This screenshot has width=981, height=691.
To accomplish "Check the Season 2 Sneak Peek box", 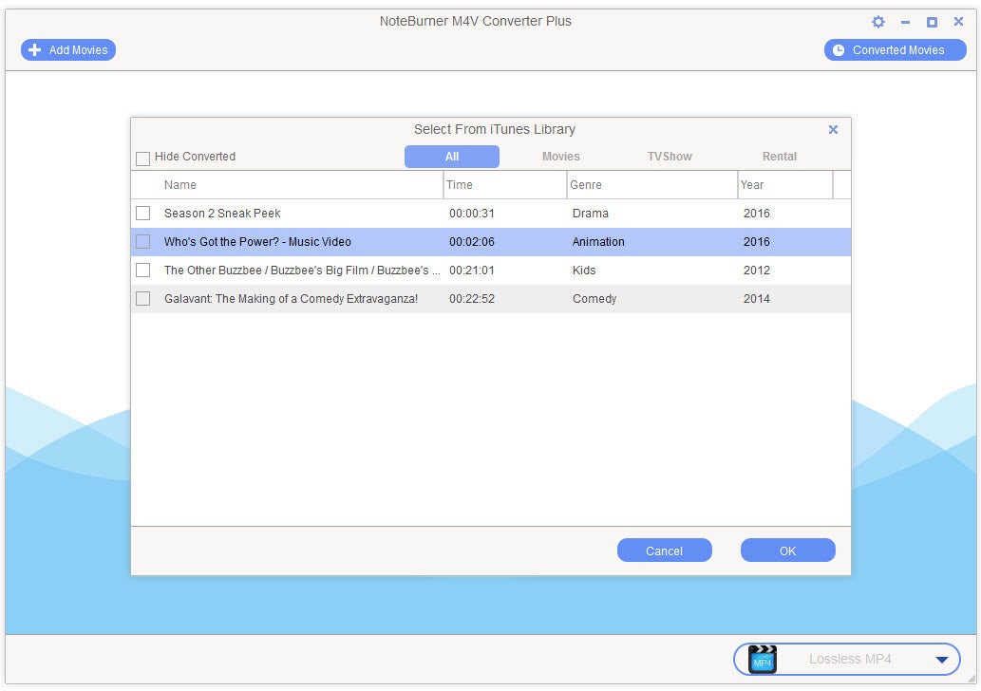I will click(142, 214).
